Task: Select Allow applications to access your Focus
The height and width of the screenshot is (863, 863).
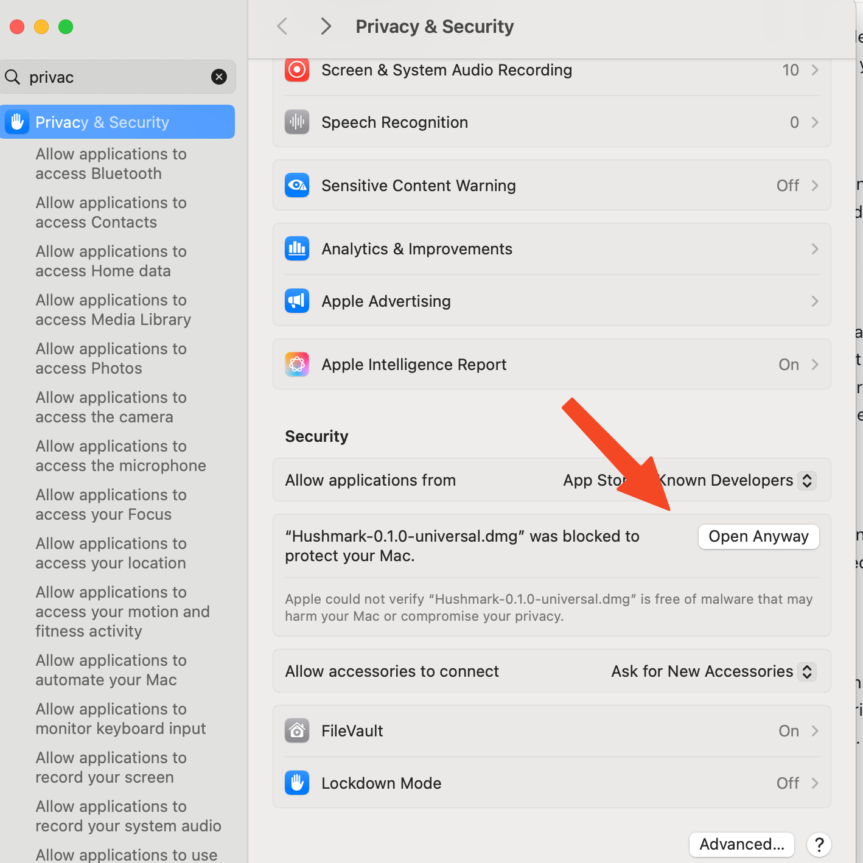Action: coord(111,505)
